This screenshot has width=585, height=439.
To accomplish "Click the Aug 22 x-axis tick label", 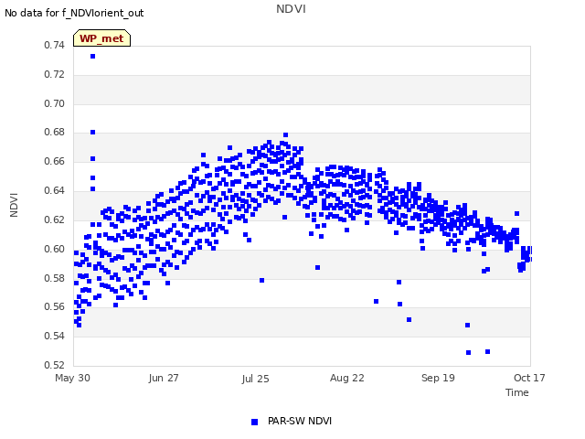I will tap(347, 378).
